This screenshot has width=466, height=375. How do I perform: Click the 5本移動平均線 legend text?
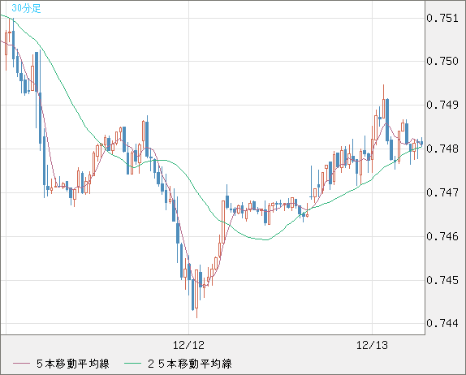[73, 364]
